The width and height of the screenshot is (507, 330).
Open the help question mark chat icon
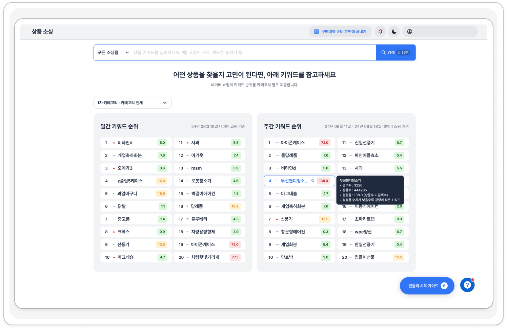pos(467,285)
